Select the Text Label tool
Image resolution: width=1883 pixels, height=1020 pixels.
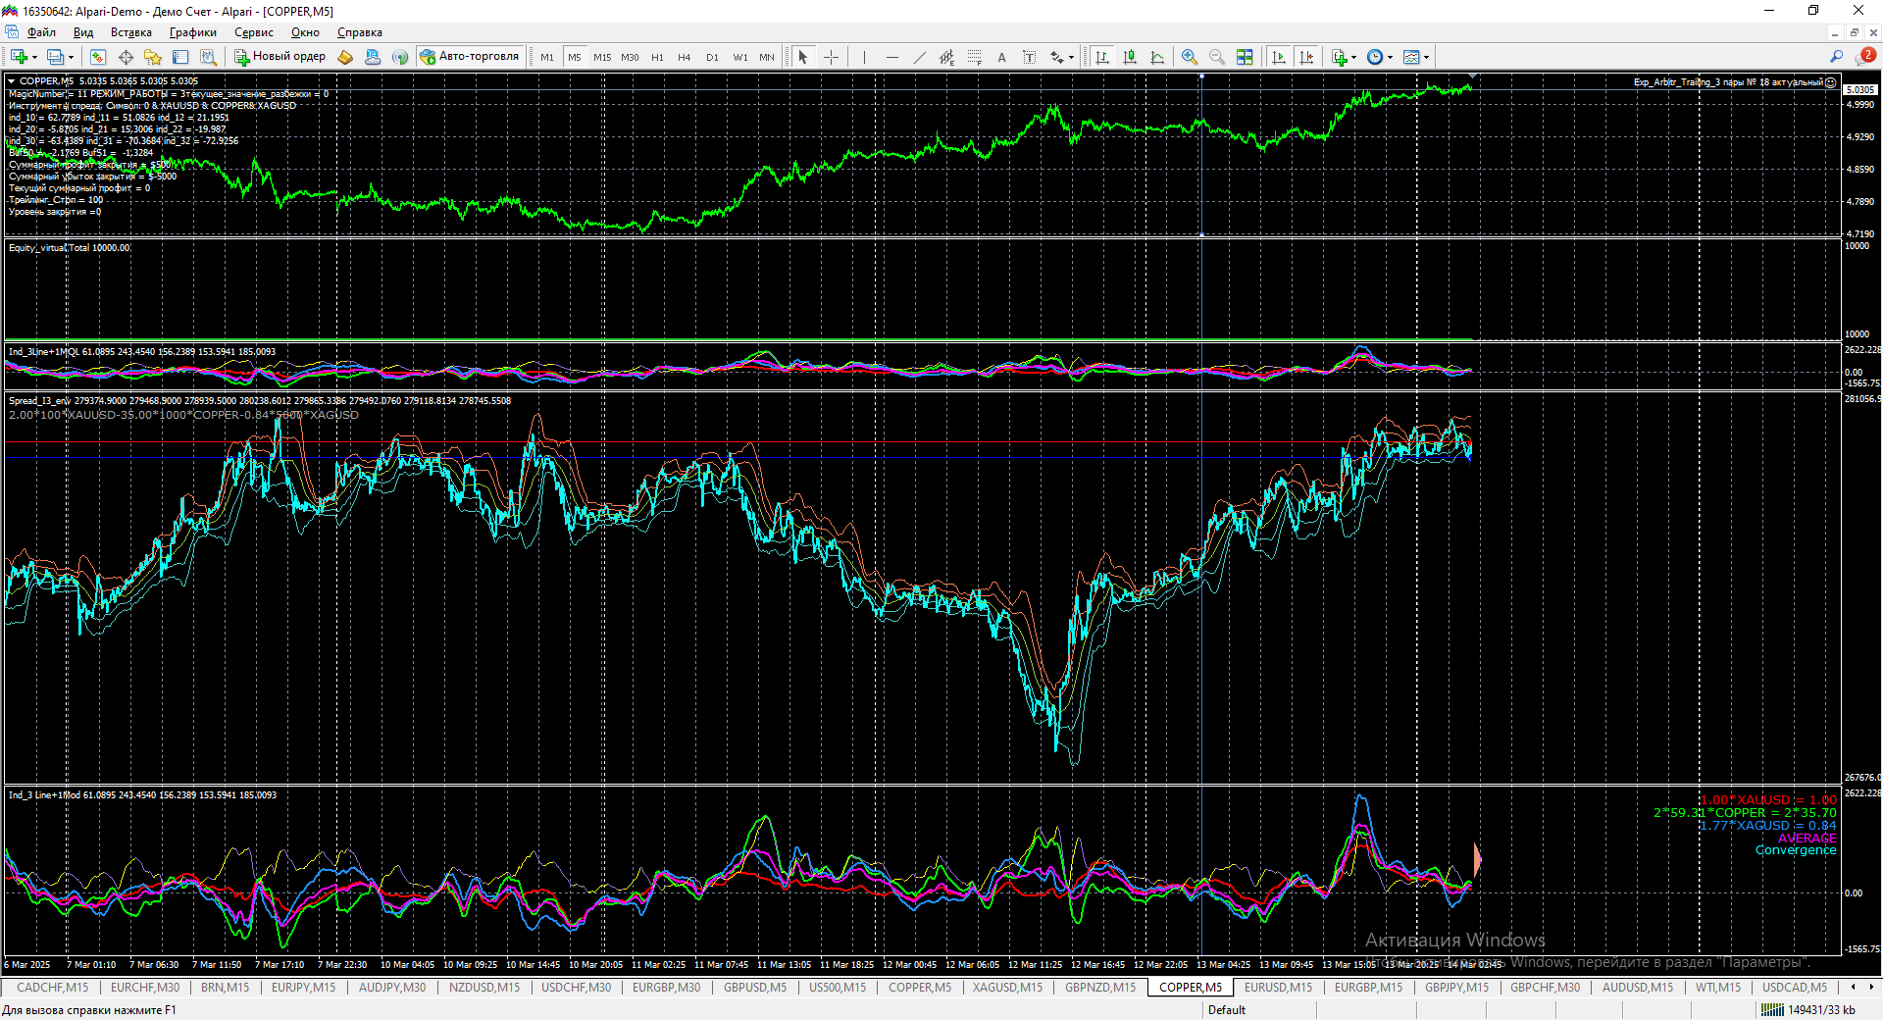(1029, 57)
